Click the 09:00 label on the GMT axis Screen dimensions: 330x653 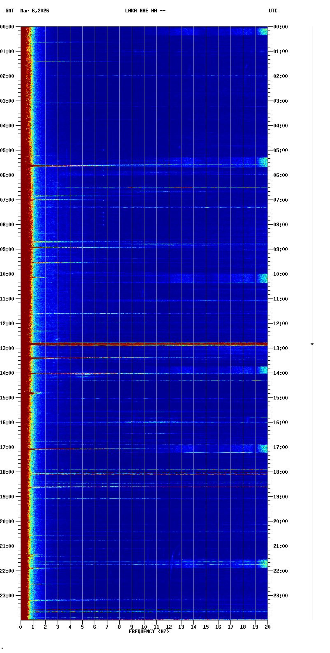click(x=7, y=249)
